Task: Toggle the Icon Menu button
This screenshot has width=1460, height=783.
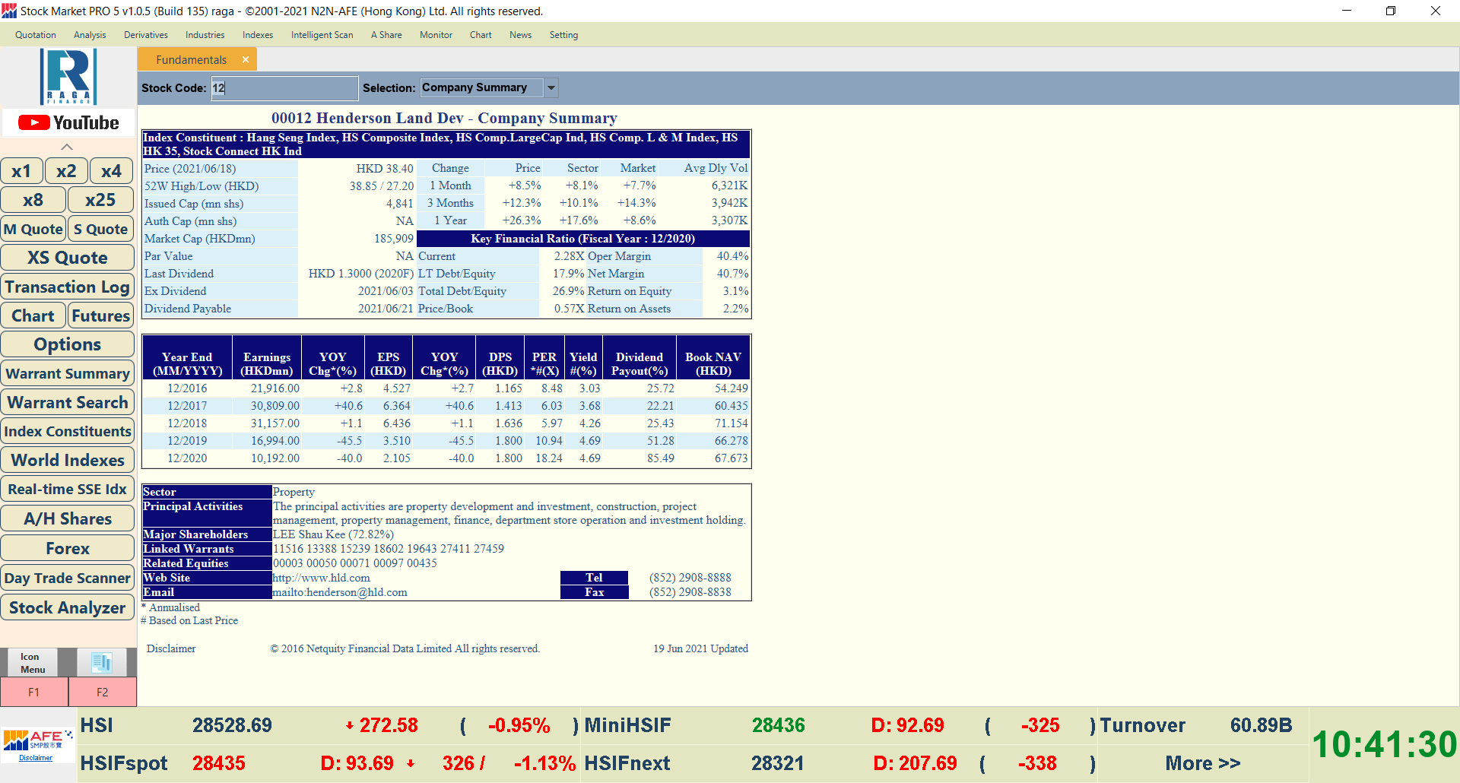Action: pyautogui.click(x=32, y=662)
